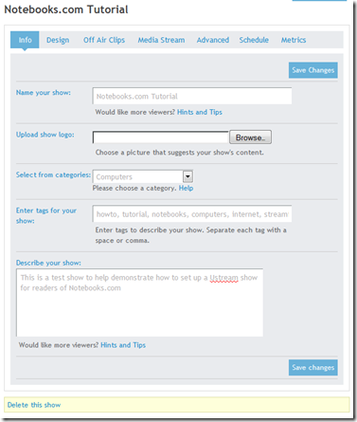This screenshot has width=357, height=422.
Task: Open Hints and Tips link under show name
Action: click(x=200, y=112)
